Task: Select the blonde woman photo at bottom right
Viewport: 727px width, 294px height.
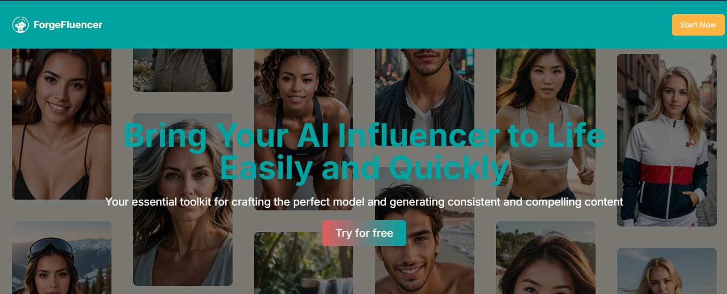Action: click(667, 271)
